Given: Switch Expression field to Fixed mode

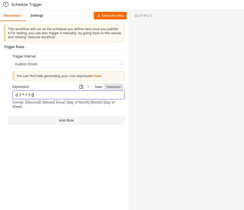Looking at the screenshot, I should tap(98, 87).
